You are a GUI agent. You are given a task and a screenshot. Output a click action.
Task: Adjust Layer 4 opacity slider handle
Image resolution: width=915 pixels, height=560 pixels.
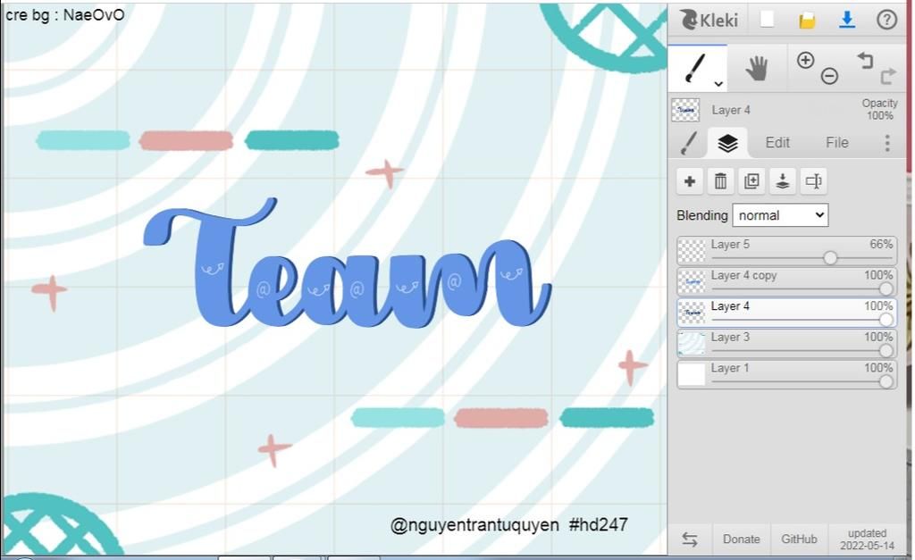[x=886, y=319]
